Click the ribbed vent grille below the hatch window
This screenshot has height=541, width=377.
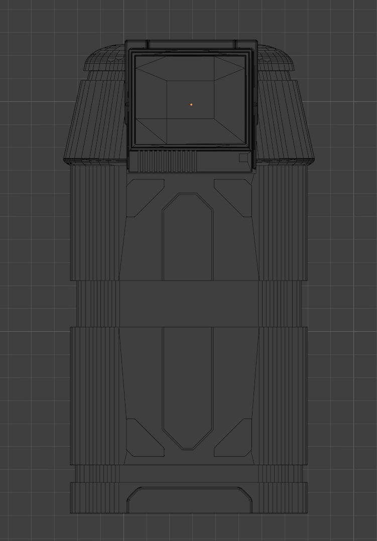pyautogui.click(x=168, y=161)
